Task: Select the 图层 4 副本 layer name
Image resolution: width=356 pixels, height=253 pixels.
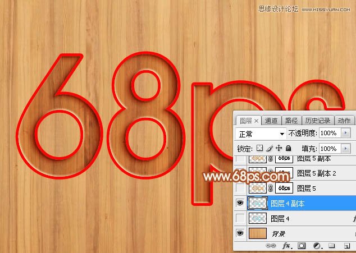Action: tap(287, 204)
